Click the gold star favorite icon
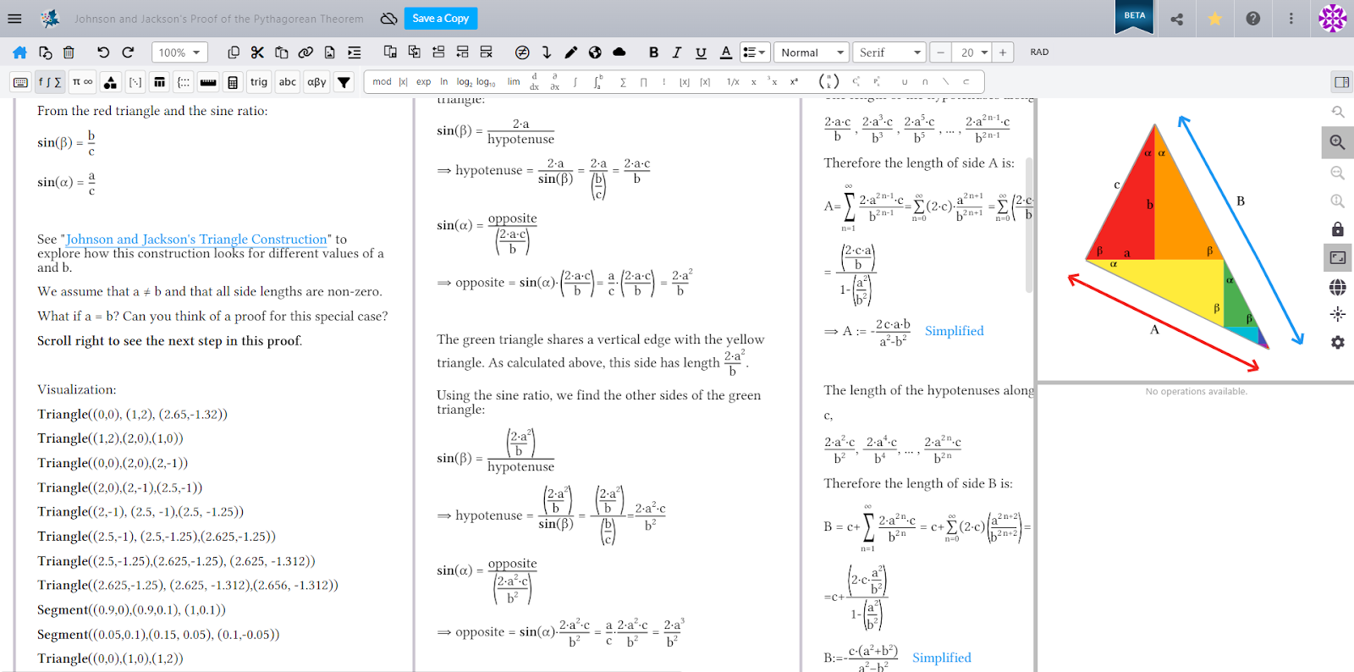 (1214, 19)
